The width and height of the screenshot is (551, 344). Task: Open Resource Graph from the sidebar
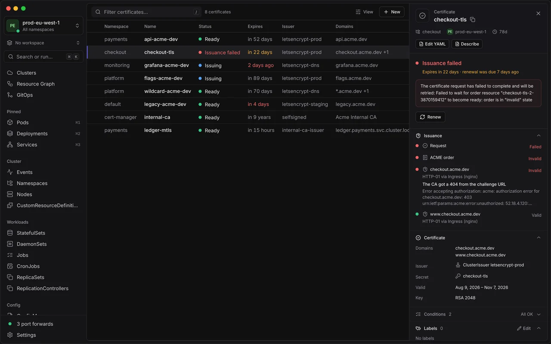coord(43,84)
